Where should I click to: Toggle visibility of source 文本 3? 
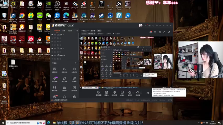[x=52, y=34]
